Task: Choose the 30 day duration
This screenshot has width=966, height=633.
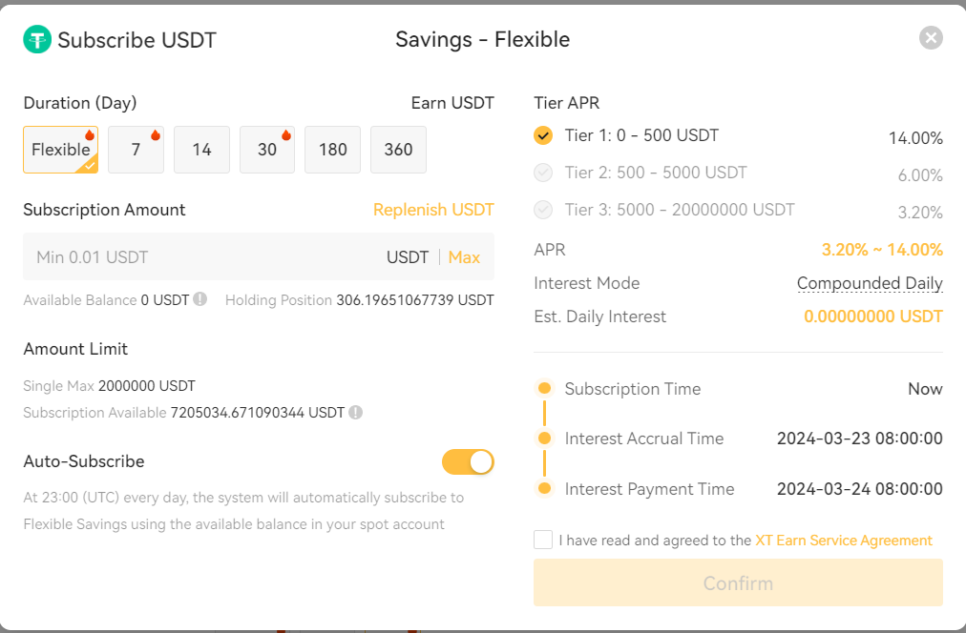Action: (267, 150)
